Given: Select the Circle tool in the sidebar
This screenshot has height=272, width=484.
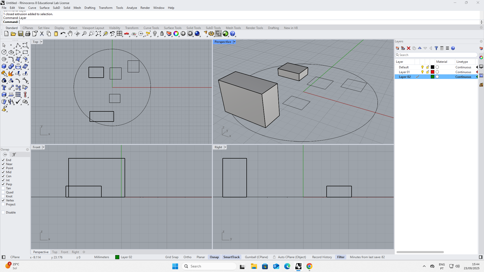Looking at the screenshot, I should (4, 52).
